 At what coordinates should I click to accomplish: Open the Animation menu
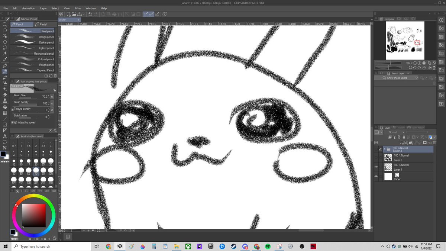click(x=29, y=8)
